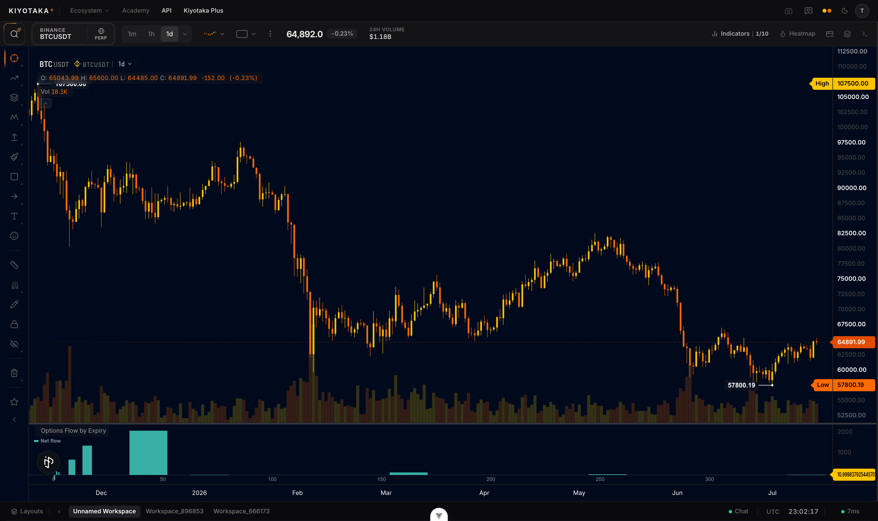Select the trend line drawing tool
This screenshot has height=521, width=878.
coord(14,78)
